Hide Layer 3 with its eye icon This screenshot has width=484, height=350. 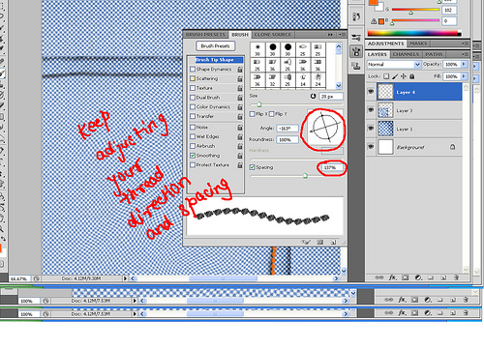point(371,110)
